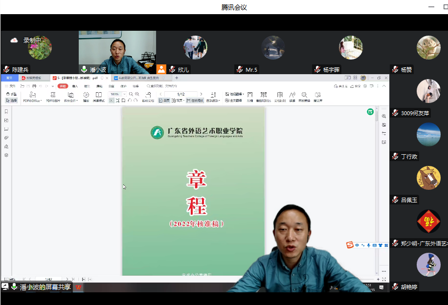The width and height of the screenshot is (448, 305).
Task: Select the 陈建兵 participant avatar
Action: coord(40,48)
